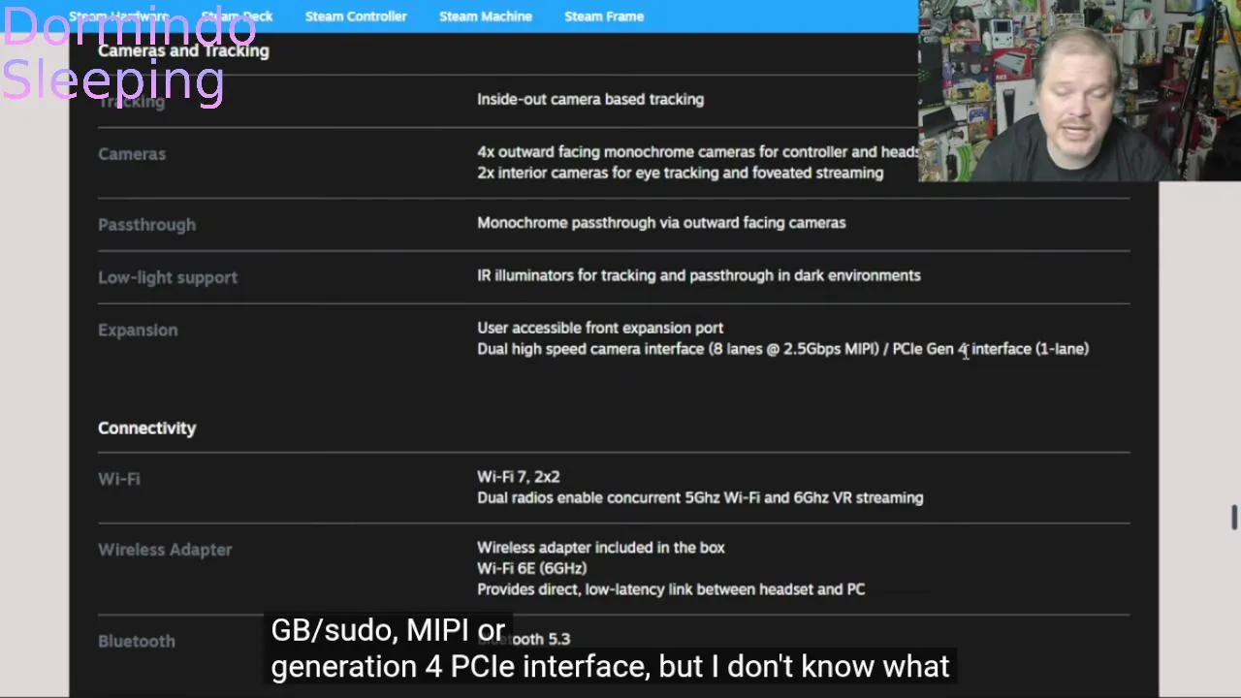Select 'Dual high speed camera interface' line
This screenshot has height=698, width=1241.
point(782,348)
